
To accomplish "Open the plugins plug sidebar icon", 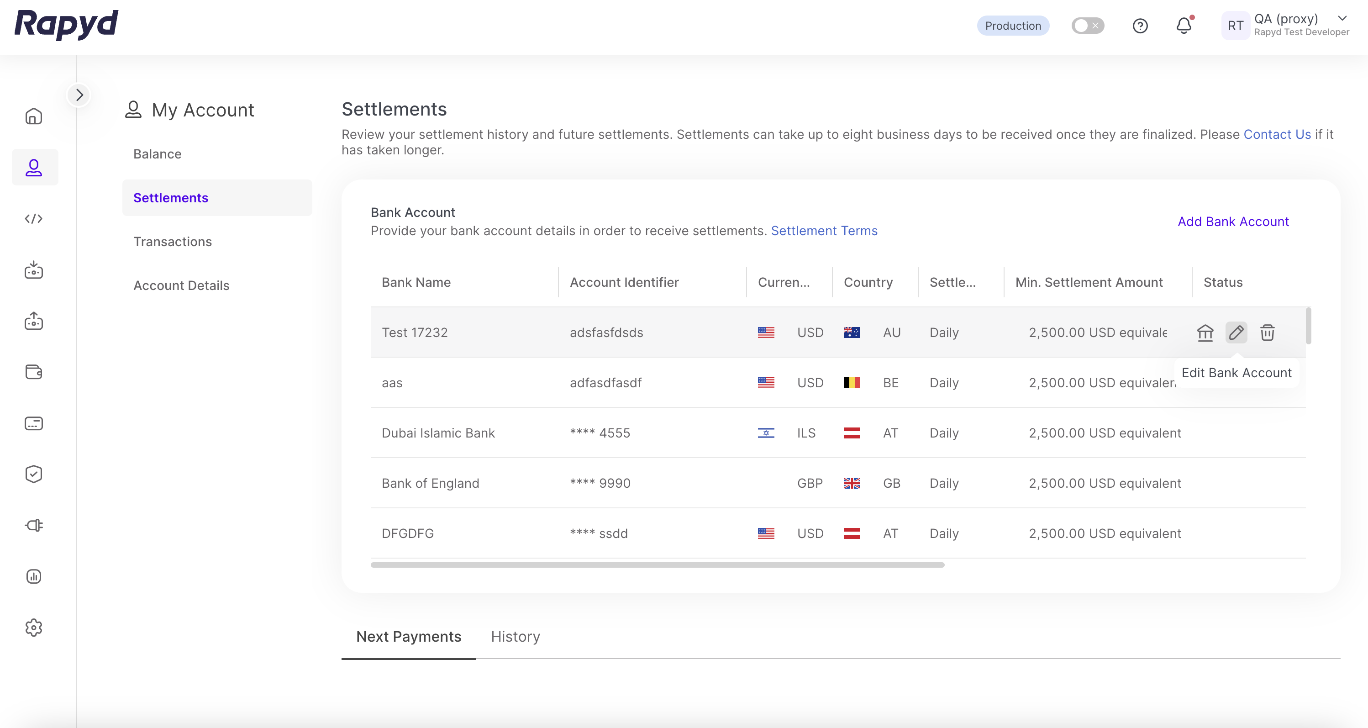I will click(33, 525).
